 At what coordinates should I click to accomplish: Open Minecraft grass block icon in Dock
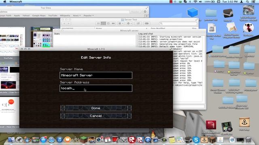(x=84, y=140)
